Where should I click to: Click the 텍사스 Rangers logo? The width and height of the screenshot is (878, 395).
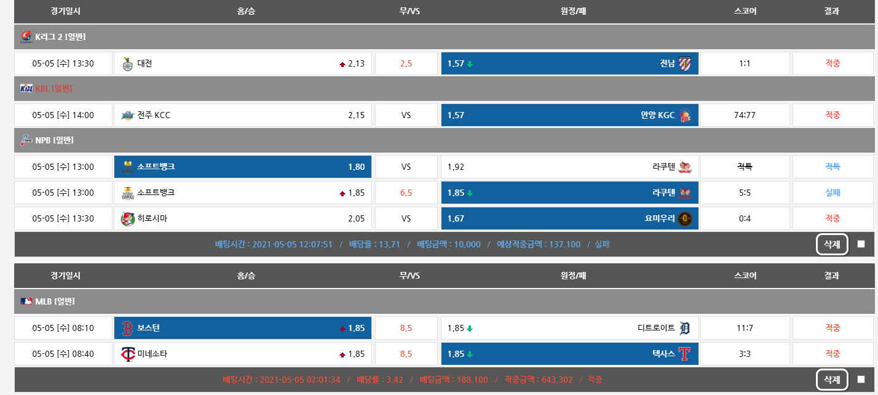pyautogui.click(x=685, y=354)
